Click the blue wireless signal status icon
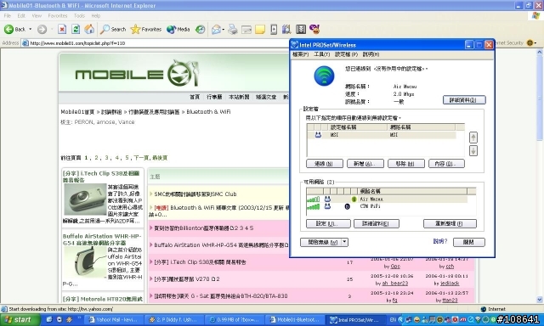 click(x=324, y=76)
